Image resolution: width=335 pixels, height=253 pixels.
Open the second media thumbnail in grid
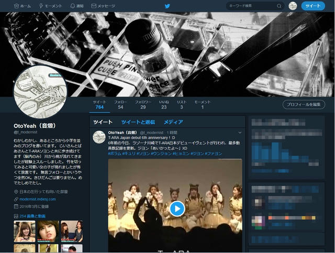[x=48, y=232]
